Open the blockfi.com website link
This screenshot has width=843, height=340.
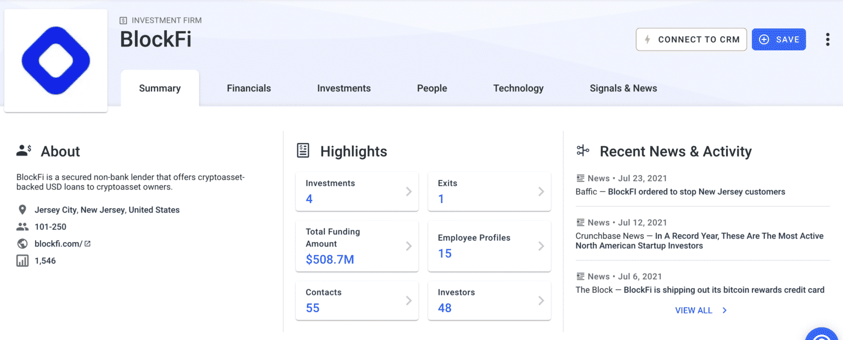pyautogui.click(x=58, y=244)
